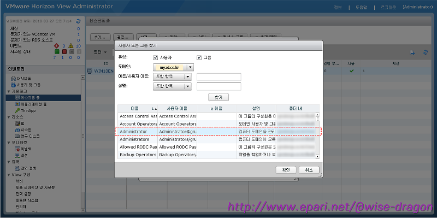
Task: Collapse the 리소스 tree section
Action: pos(9,117)
